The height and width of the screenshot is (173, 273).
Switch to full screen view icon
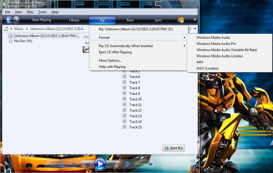point(193,162)
